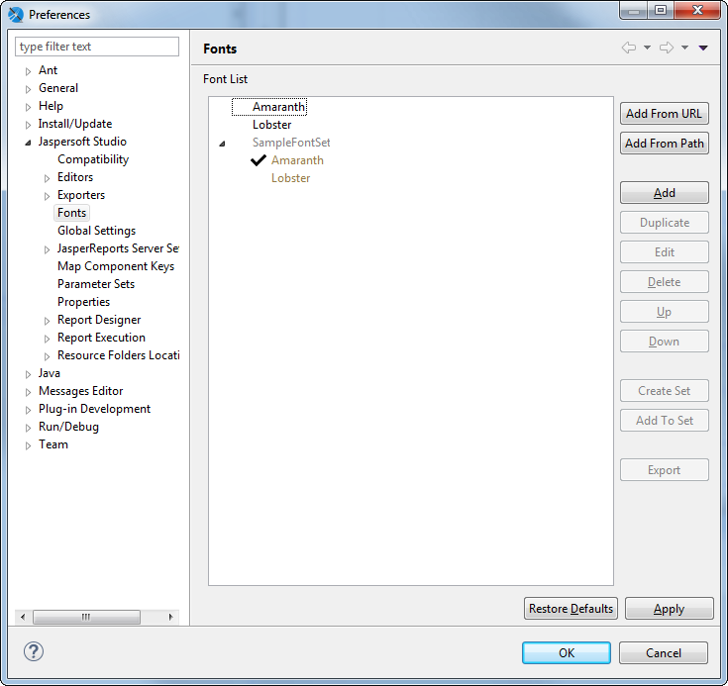Screen dimensions: 728x686
Task: Select the SampleFontSet entry
Action: (x=291, y=142)
